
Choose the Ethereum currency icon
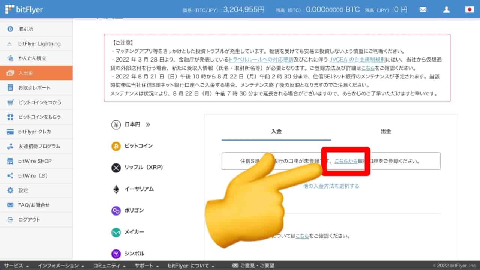point(116,189)
